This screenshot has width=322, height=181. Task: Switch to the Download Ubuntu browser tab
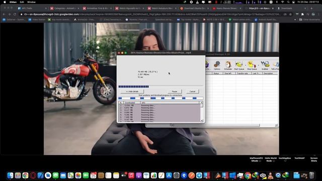194,9
